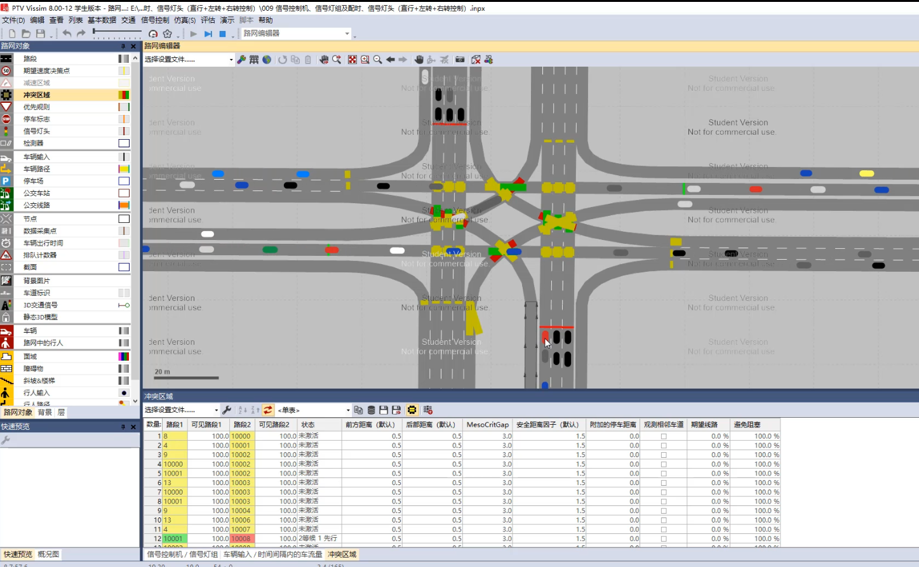Sort by 状态 column header
Screen dimensions: 919x567
(x=319, y=425)
